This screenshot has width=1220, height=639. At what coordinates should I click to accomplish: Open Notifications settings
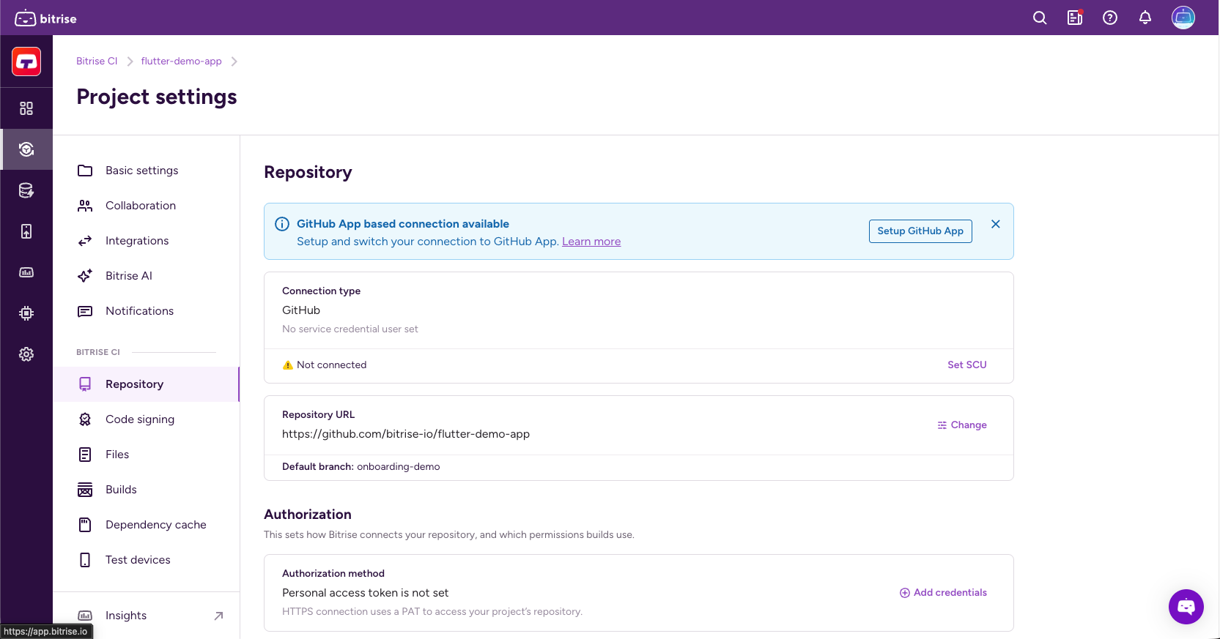pyautogui.click(x=147, y=311)
